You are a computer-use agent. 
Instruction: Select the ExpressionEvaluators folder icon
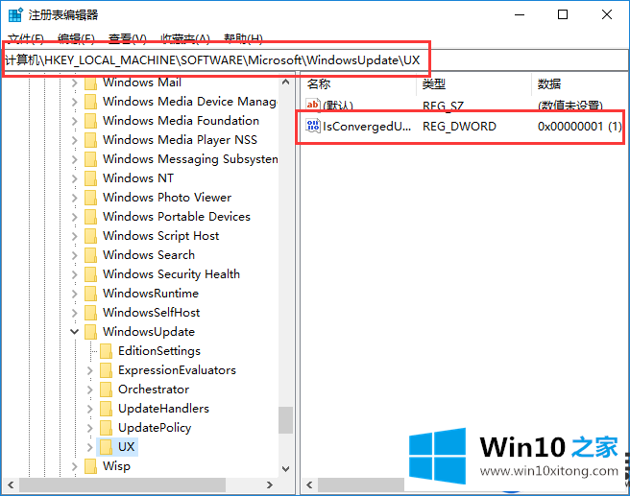(106, 370)
